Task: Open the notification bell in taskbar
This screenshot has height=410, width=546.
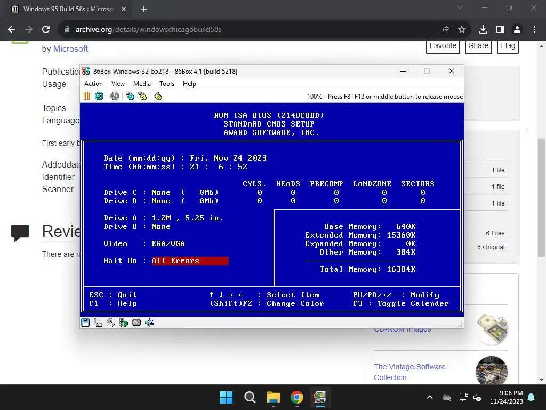Action: point(532,397)
